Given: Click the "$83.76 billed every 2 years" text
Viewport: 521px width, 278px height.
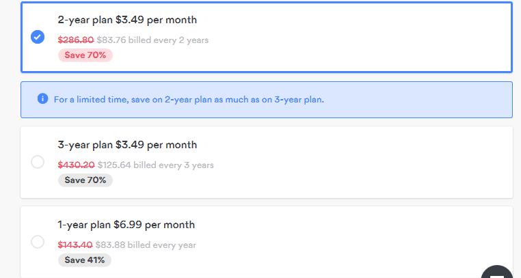Looking at the screenshot, I should tap(153, 40).
